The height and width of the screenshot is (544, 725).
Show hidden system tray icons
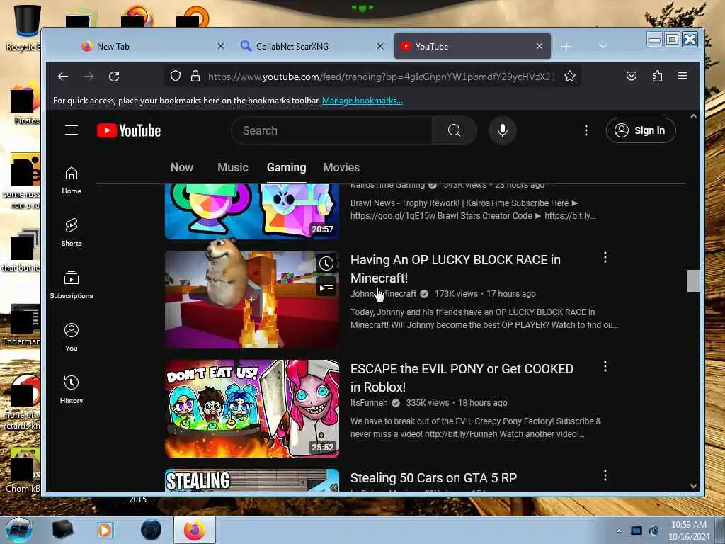tap(619, 531)
